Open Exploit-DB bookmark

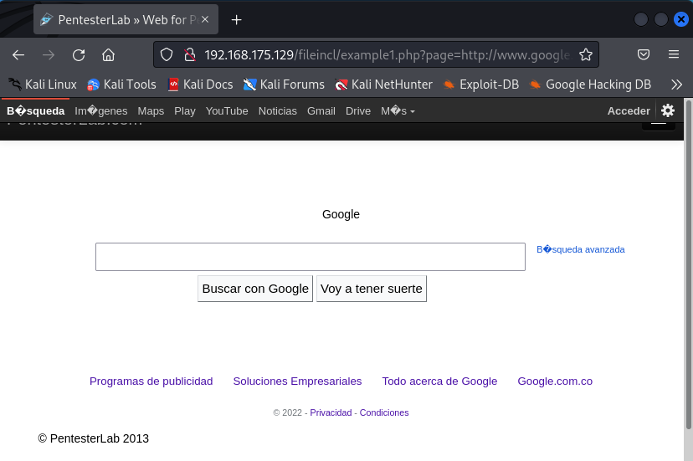click(x=481, y=85)
